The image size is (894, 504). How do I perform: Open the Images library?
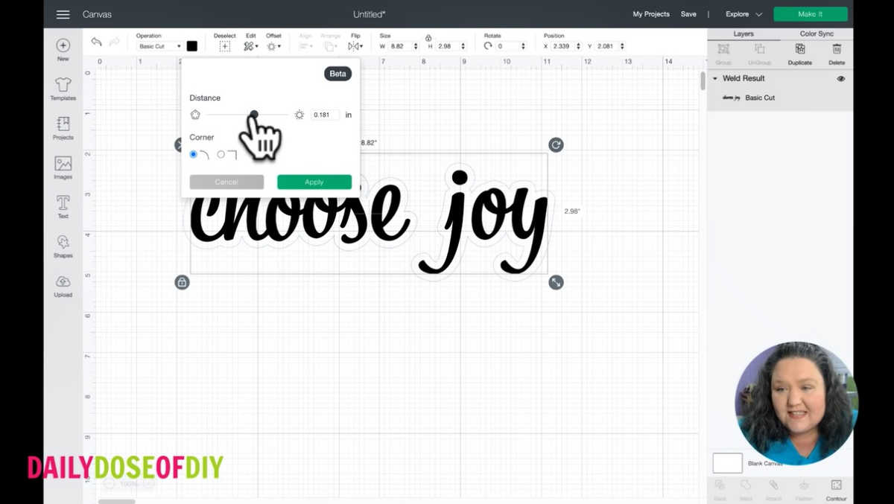pos(63,168)
